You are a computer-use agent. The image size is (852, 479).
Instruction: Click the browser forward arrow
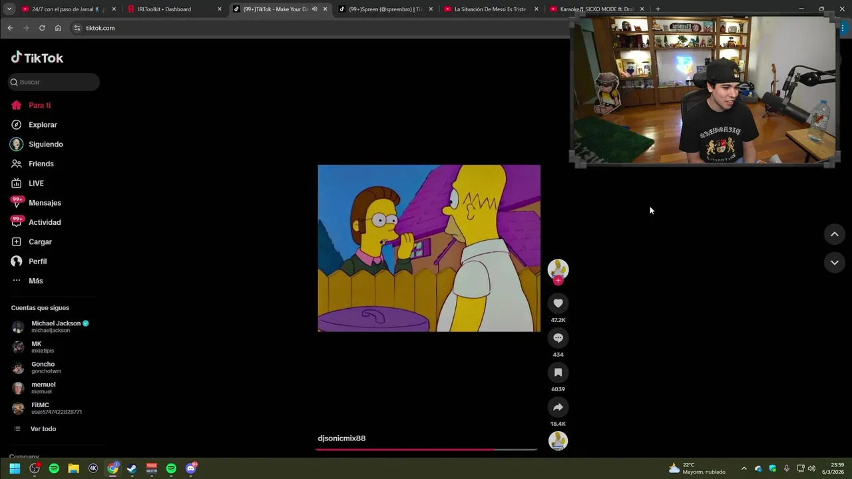pos(26,28)
